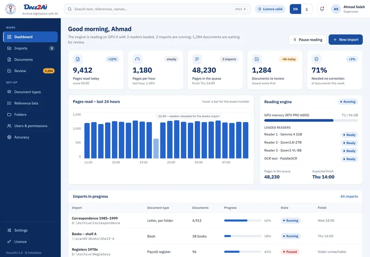This screenshot has width=370, height=257.
Task: Open the Review queue
Action: click(31, 71)
